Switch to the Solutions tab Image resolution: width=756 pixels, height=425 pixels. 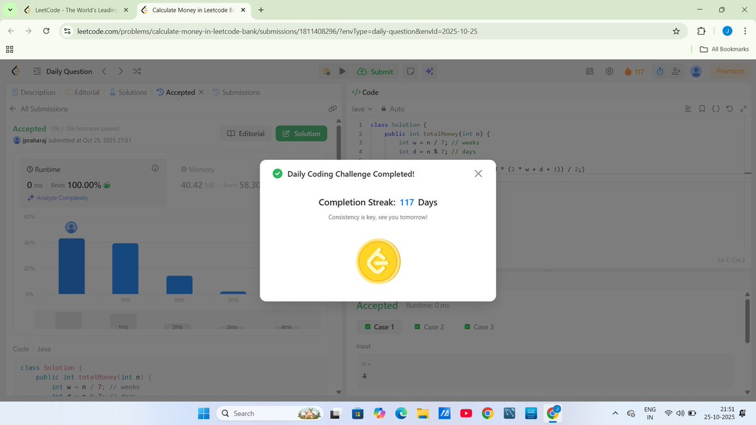128,92
